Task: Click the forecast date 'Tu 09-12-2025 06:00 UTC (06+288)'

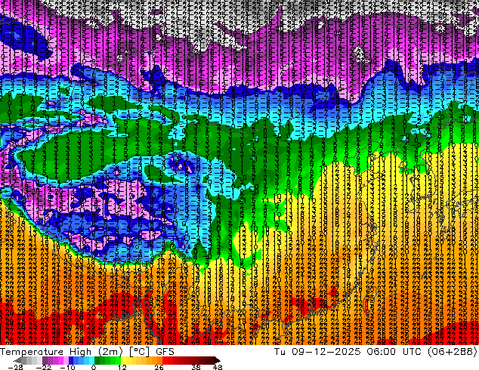Action: coord(375,352)
